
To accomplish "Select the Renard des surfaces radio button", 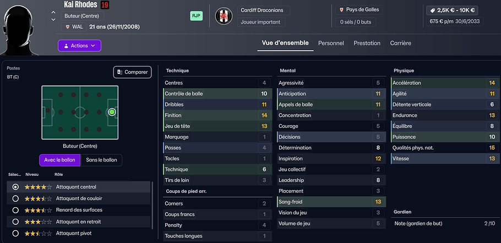I will pos(15,210).
